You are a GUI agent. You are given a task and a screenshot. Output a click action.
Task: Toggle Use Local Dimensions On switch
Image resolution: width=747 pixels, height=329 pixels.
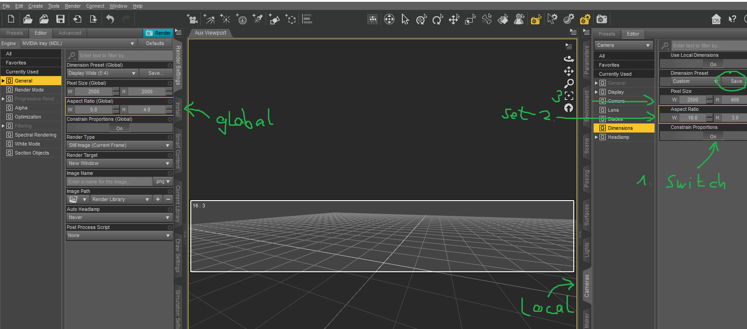click(x=713, y=64)
